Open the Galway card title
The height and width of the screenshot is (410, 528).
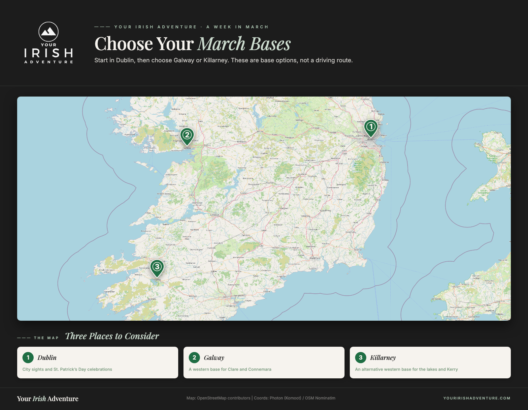tap(214, 358)
